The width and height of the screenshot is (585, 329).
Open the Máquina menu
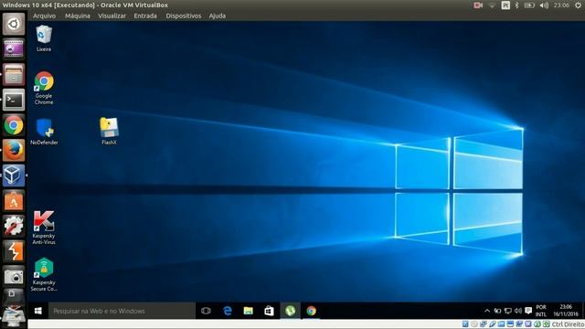(77, 16)
